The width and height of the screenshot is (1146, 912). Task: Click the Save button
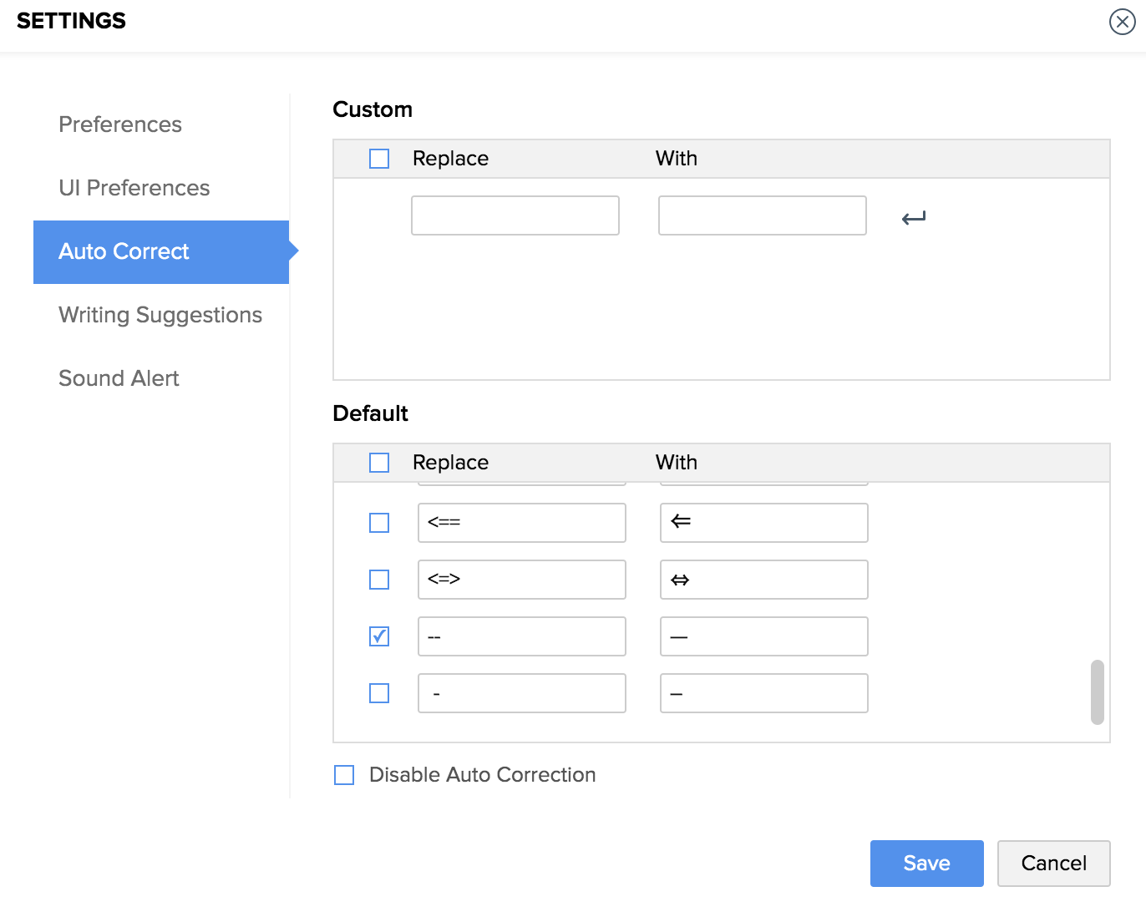(926, 864)
